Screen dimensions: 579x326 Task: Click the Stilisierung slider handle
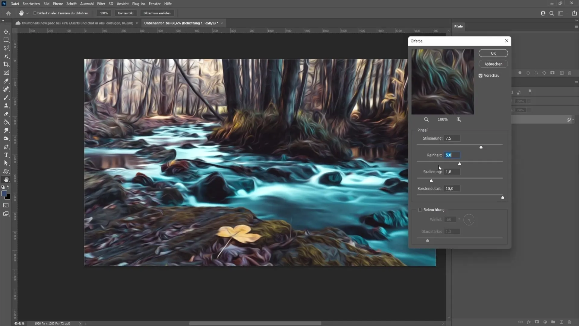481,147
